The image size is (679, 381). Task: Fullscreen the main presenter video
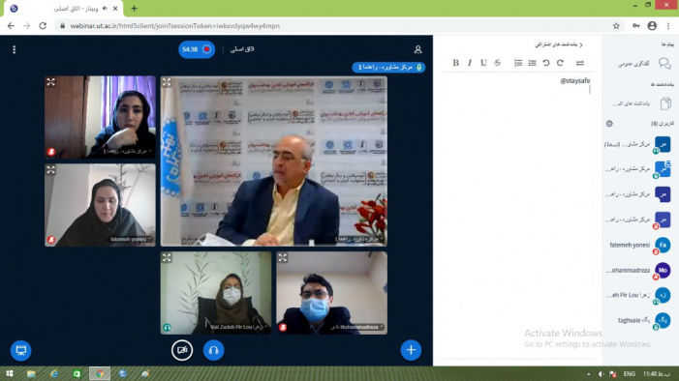(x=167, y=82)
